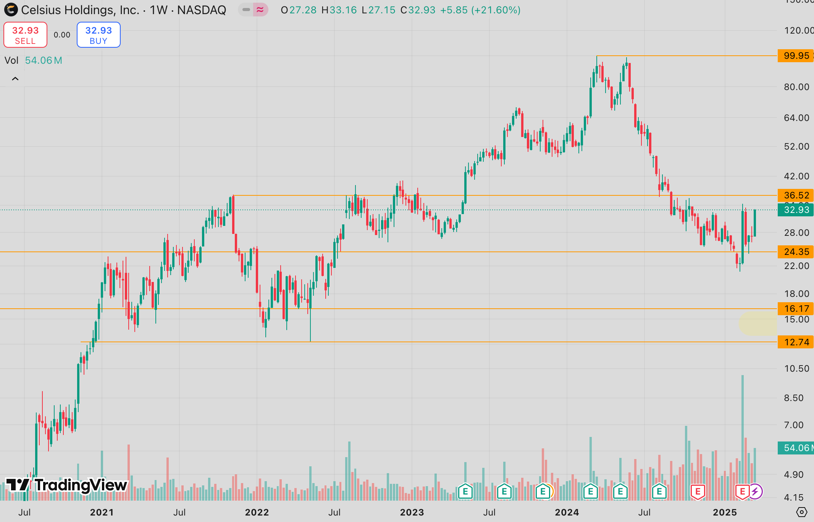Image resolution: width=814 pixels, height=522 pixels.
Task: Select the orange 16.17 price label
Action: click(796, 309)
